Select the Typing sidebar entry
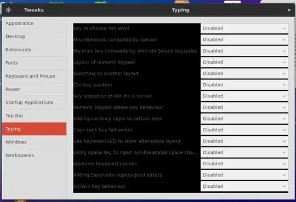Image resolution: width=296 pixels, height=202 pixels. click(x=34, y=129)
